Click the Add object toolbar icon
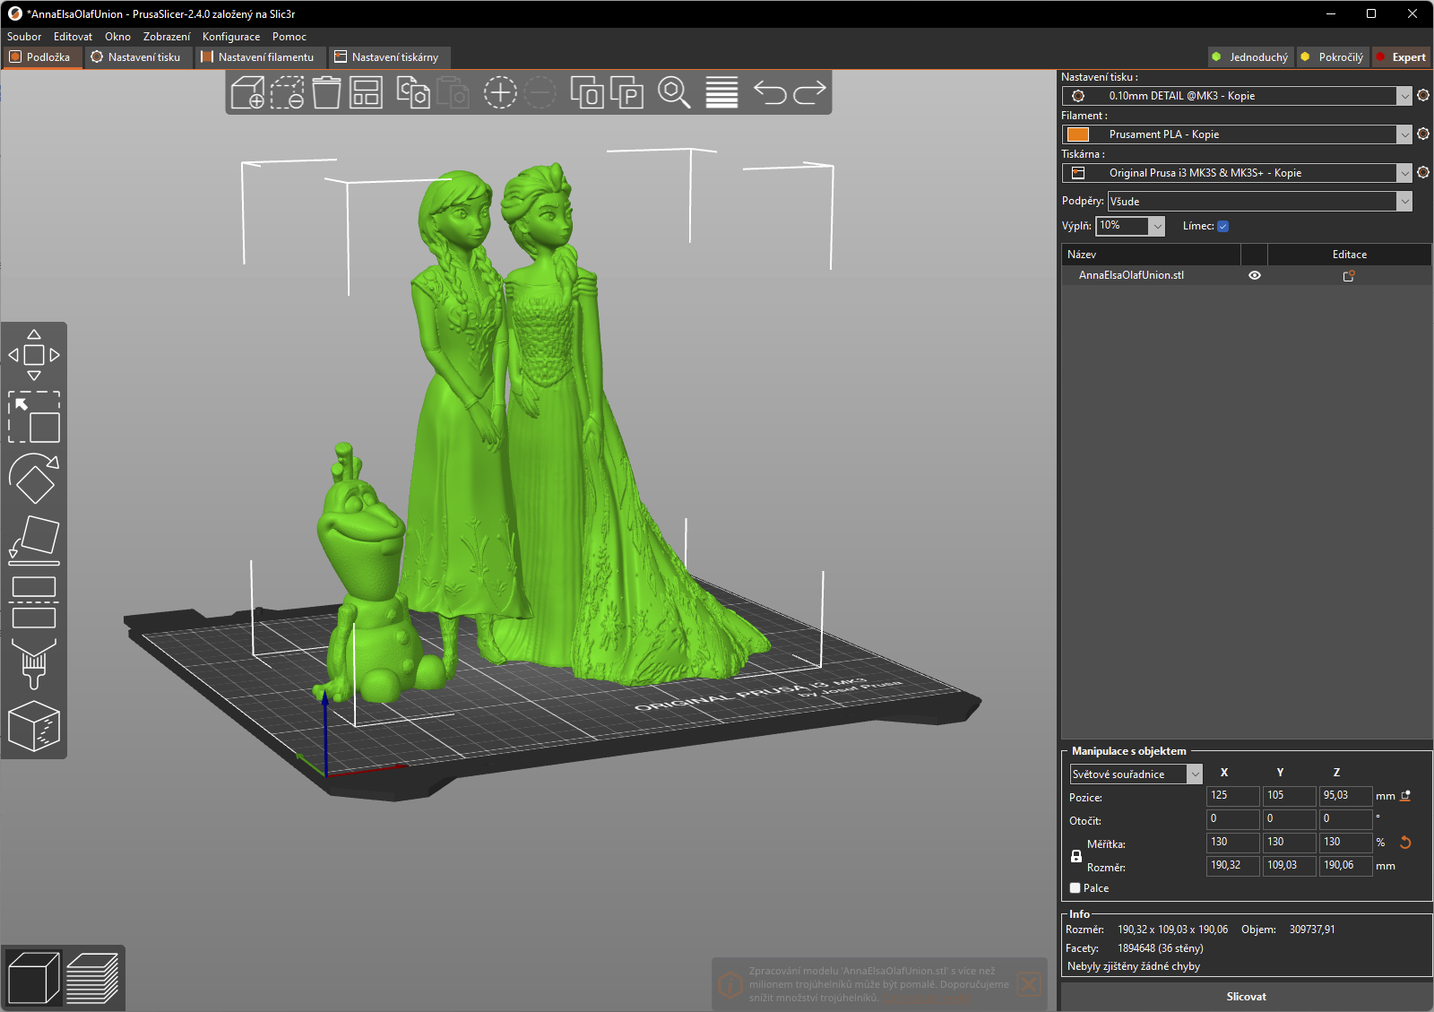 [x=247, y=92]
